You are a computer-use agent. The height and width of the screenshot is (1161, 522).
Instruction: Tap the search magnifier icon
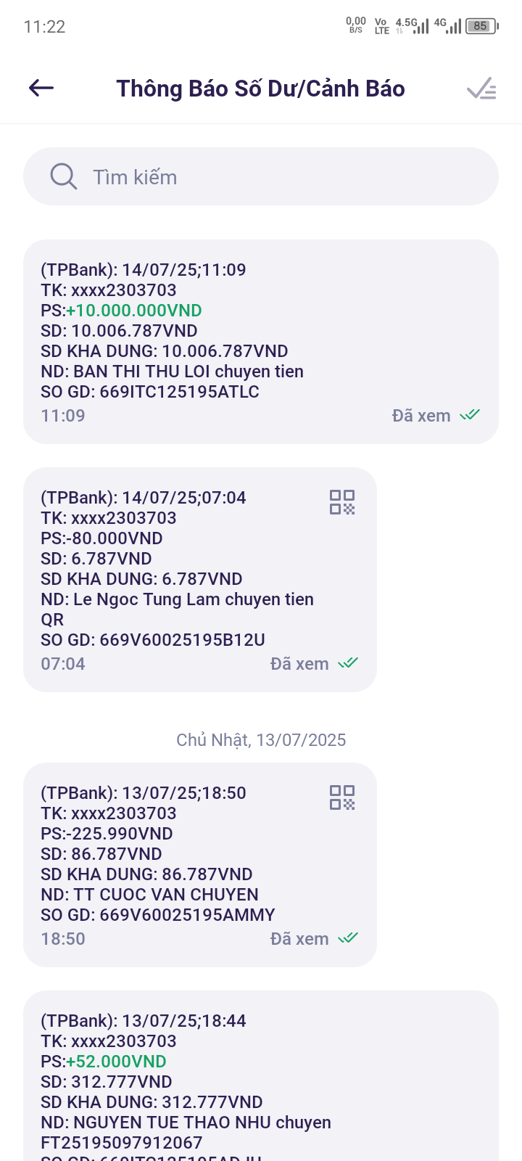pos(63,176)
